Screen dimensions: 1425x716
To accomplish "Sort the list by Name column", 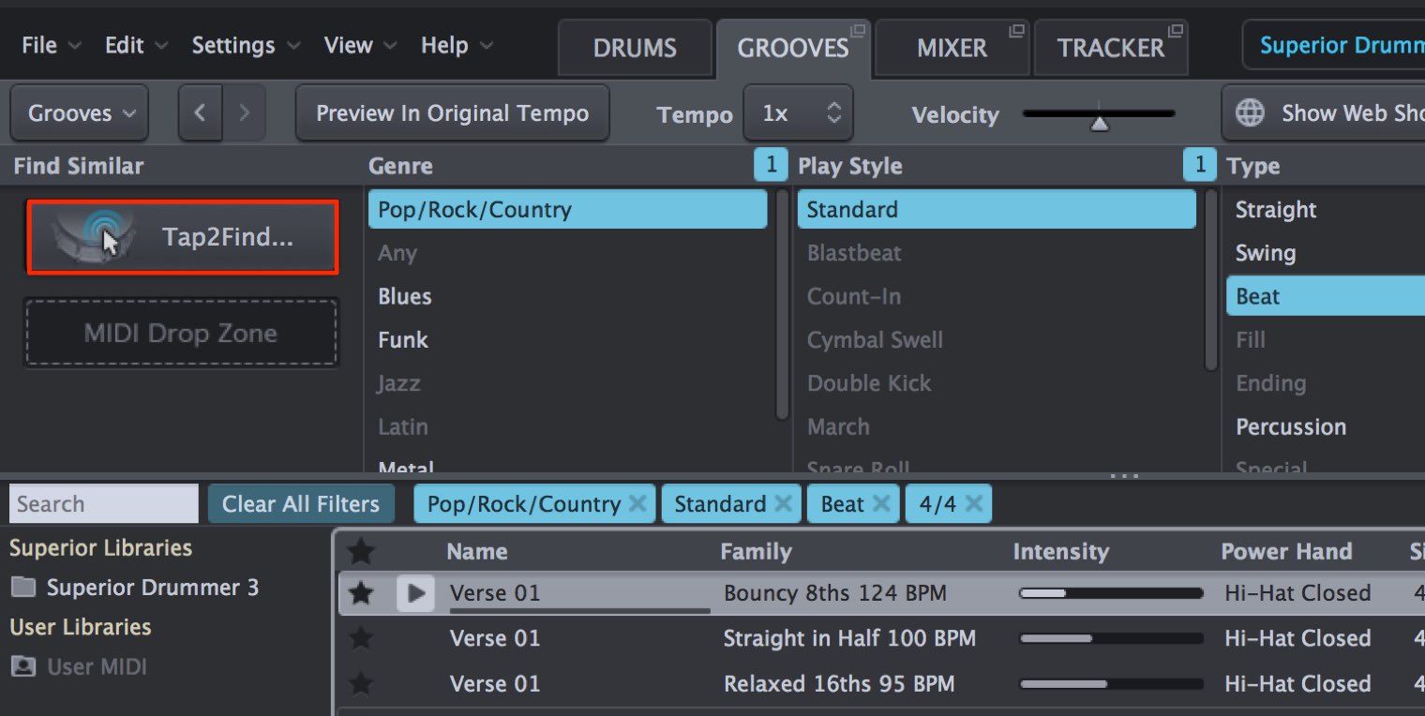I will [x=477, y=552].
